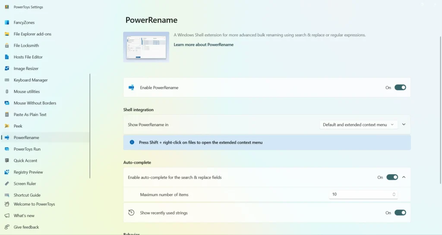Click the FancyZones sidebar icon

tap(7, 22)
